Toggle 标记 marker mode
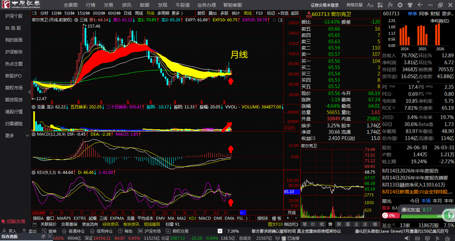455x241 pixels. [271, 13]
